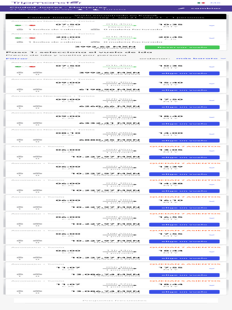Expand the Aeromexico flight arriving 13:05
This screenshot has width=232, height=310.
coord(212,151)
